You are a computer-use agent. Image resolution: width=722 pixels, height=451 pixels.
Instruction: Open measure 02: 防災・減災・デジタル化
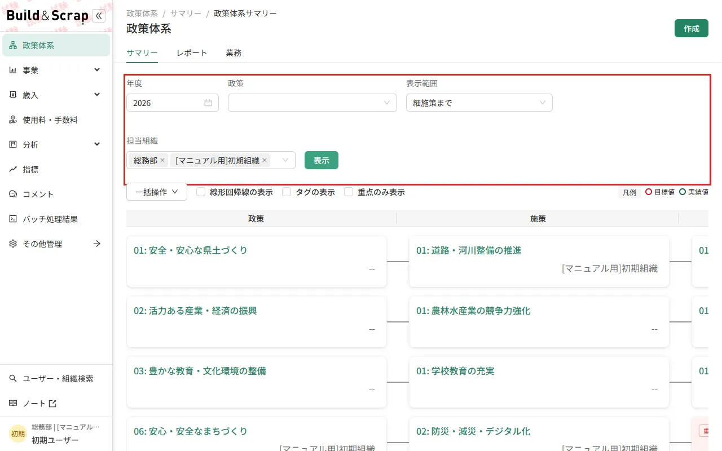(x=473, y=431)
